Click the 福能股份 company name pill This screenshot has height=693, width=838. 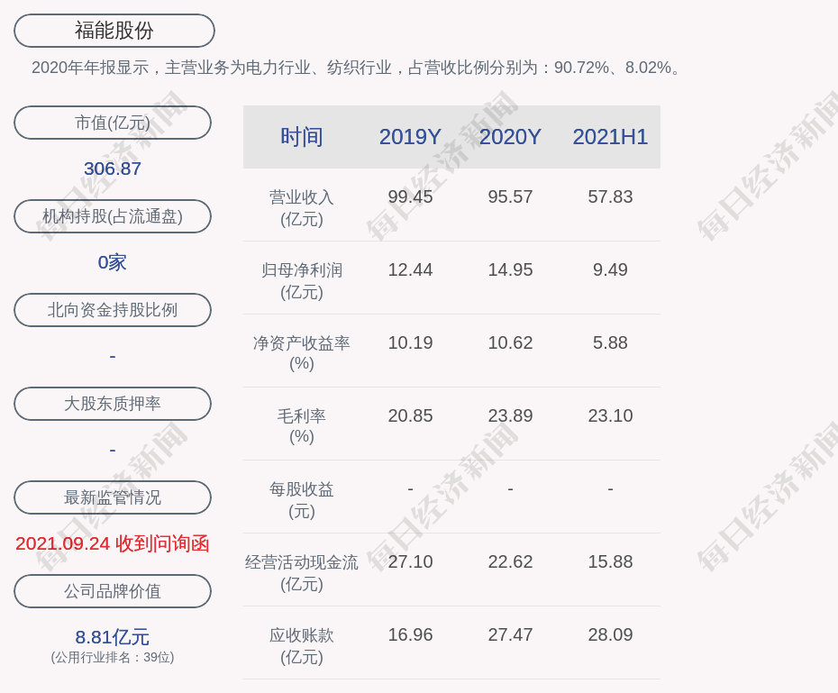(114, 31)
